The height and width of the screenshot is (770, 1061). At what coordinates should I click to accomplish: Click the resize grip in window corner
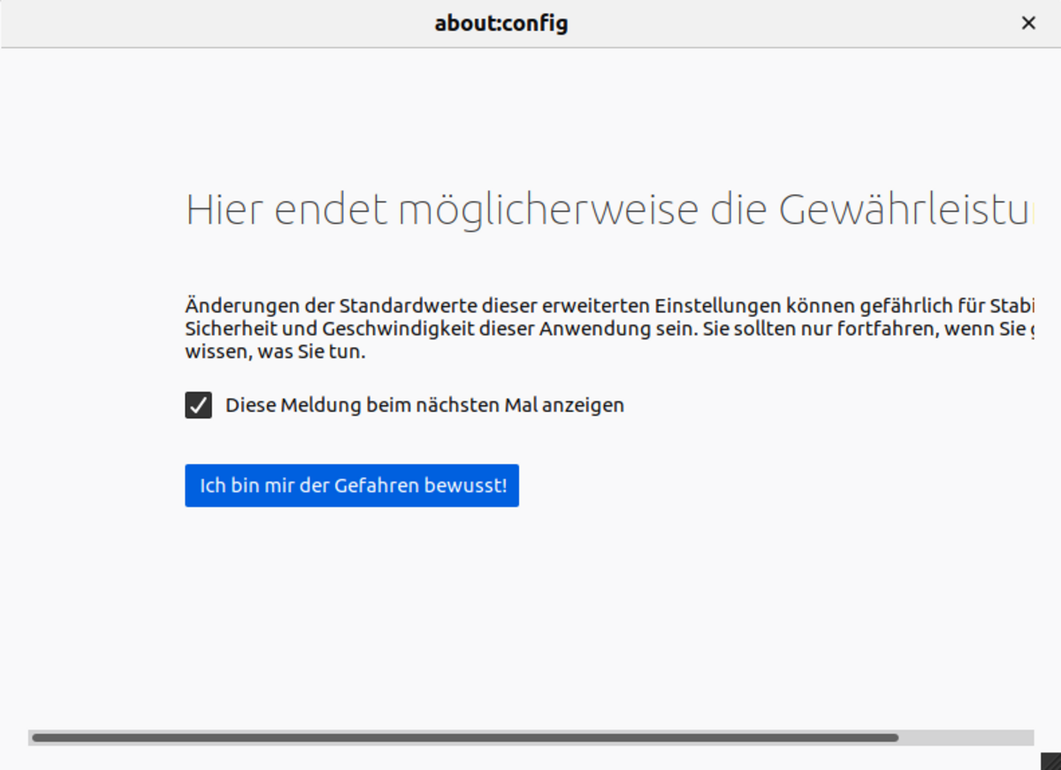point(1050,760)
